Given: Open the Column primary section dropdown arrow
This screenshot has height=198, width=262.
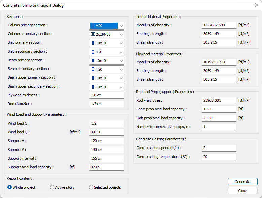Looking at the screenshot, I should click(121, 26).
